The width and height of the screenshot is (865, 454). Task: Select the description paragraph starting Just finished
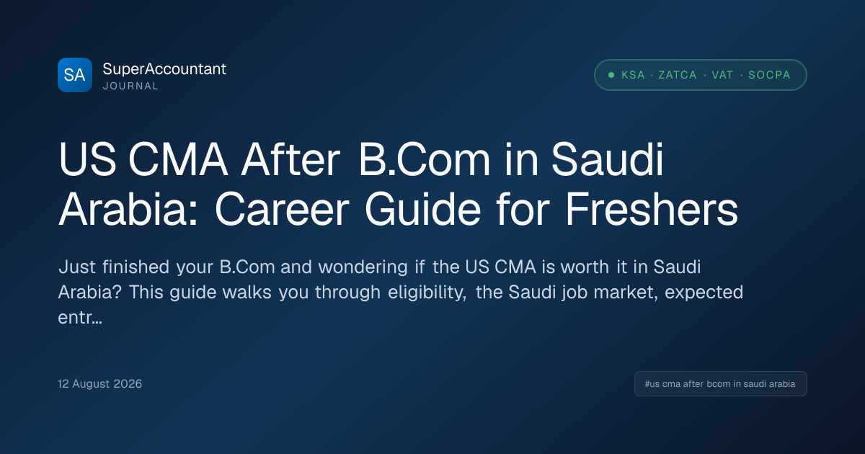(x=402, y=292)
